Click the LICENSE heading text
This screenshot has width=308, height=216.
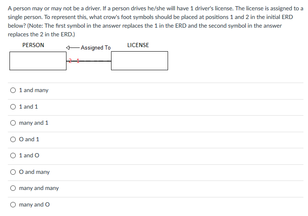[x=138, y=45]
